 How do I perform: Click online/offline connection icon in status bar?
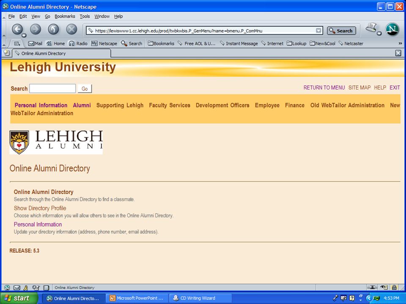[x=372, y=287]
